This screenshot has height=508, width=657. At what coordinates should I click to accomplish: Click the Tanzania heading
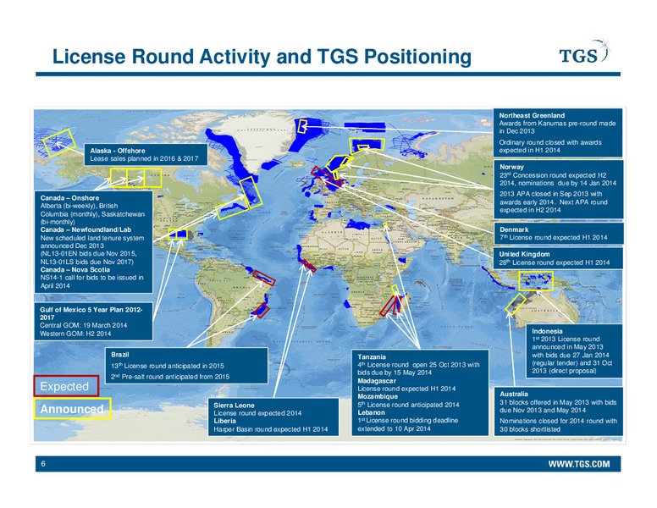coord(372,356)
